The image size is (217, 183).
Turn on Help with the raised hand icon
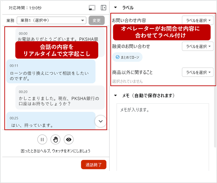(55, 140)
